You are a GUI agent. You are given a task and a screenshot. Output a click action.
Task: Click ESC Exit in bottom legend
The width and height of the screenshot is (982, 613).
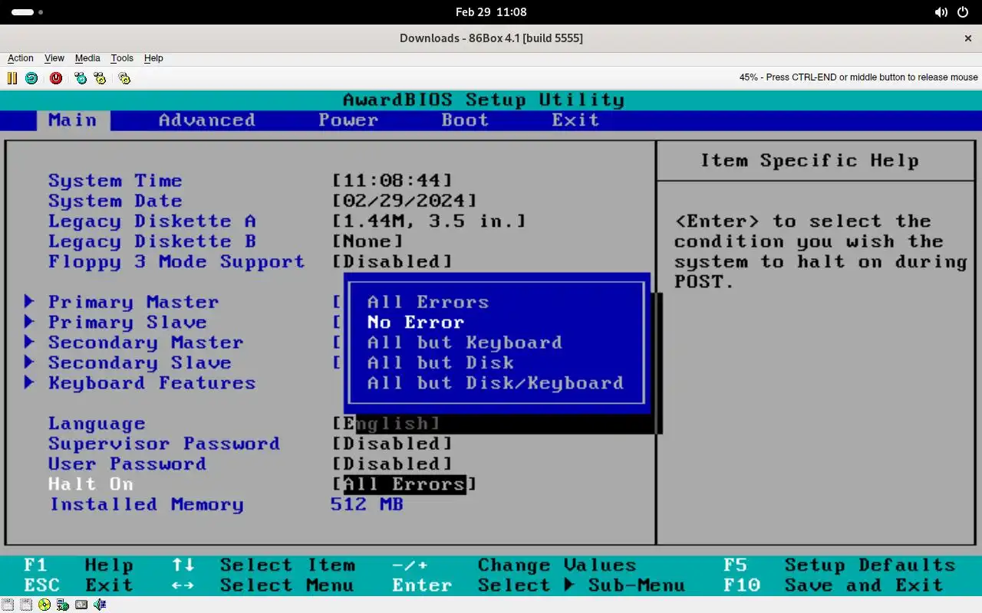(x=78, y=585)
